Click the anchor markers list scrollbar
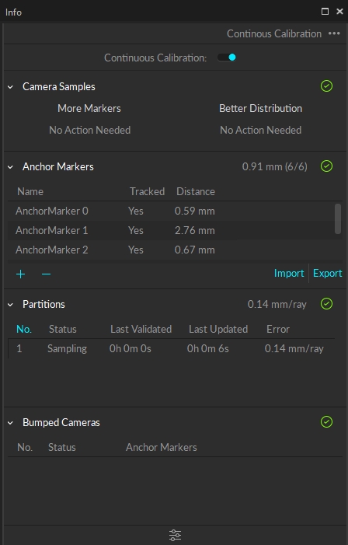The height and width of the screenshot is (545, 348). tap(338, 219)
